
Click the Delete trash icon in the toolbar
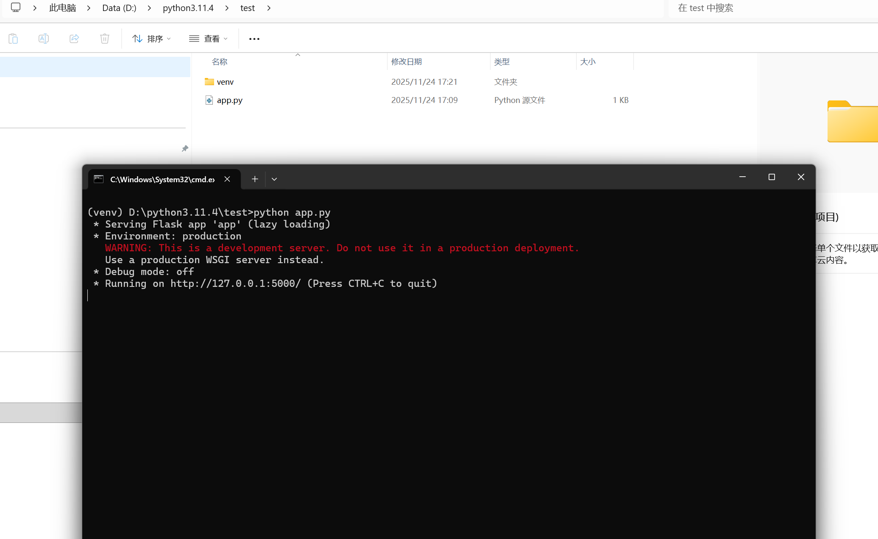click(x=105, y=38)
